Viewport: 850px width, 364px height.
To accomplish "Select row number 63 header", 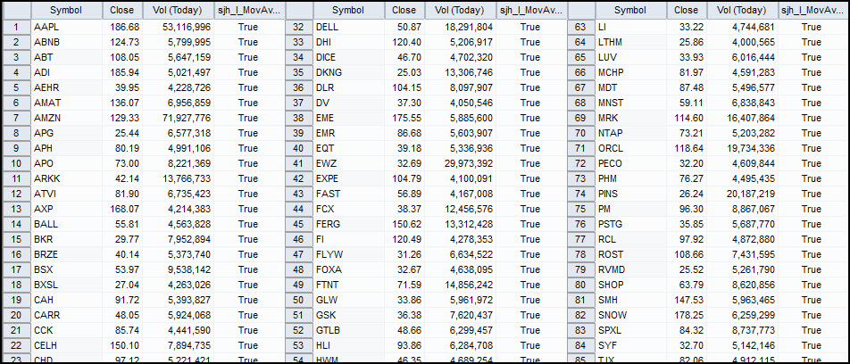I will point(581,27).
